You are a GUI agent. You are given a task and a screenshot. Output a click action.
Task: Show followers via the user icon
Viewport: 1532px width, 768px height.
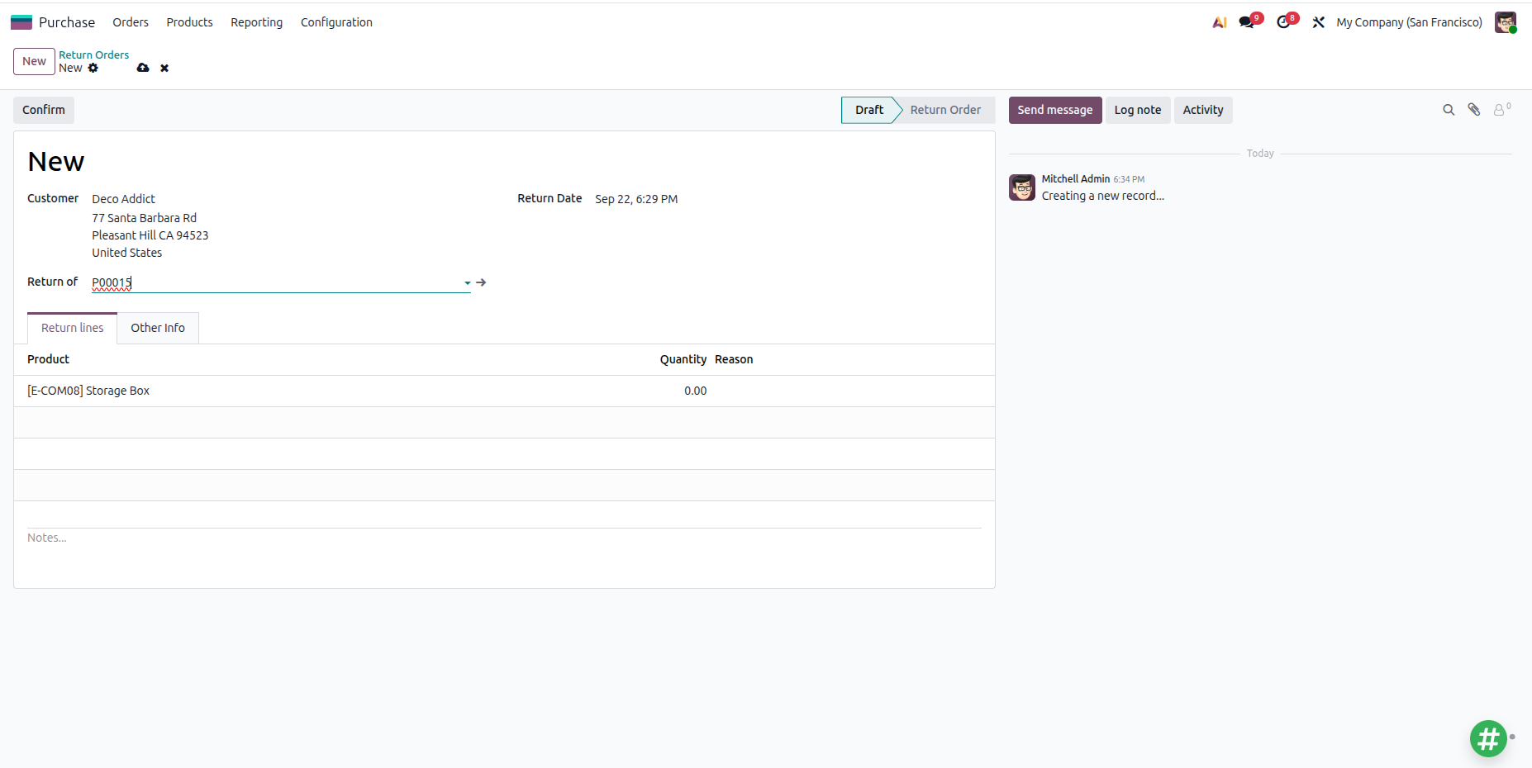(x=1501, y=110)
